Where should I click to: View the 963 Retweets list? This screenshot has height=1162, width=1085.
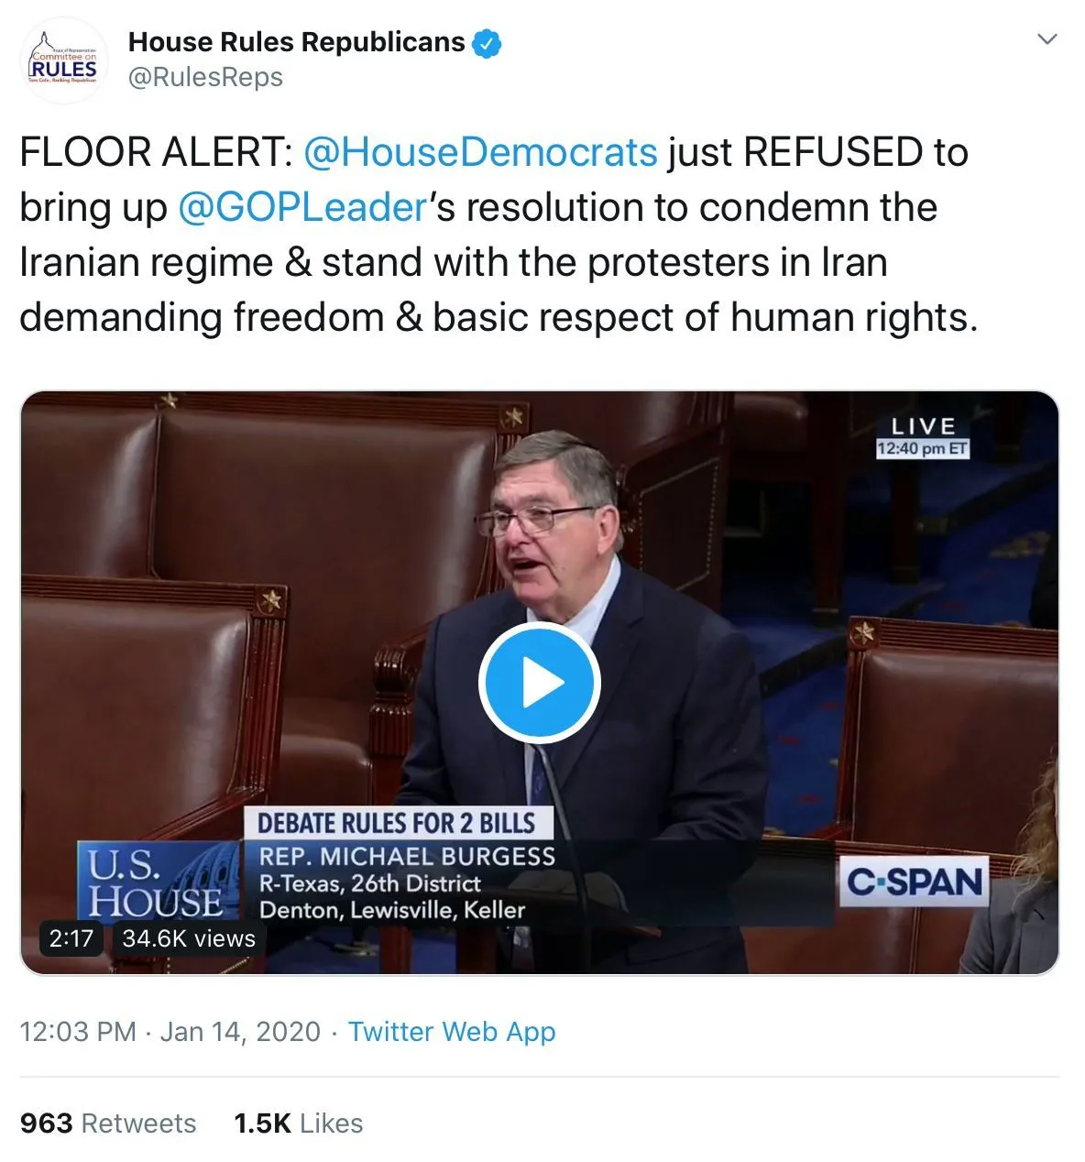pyautogui.click(x=108, y=1124)
